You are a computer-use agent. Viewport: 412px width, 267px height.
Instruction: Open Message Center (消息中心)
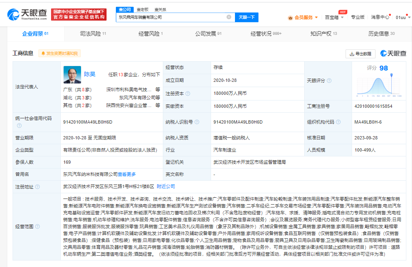(380, 17)
